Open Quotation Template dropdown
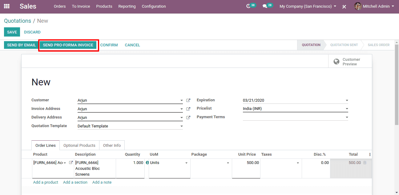Viewport: 399px width, 195px height. [182, 126]
